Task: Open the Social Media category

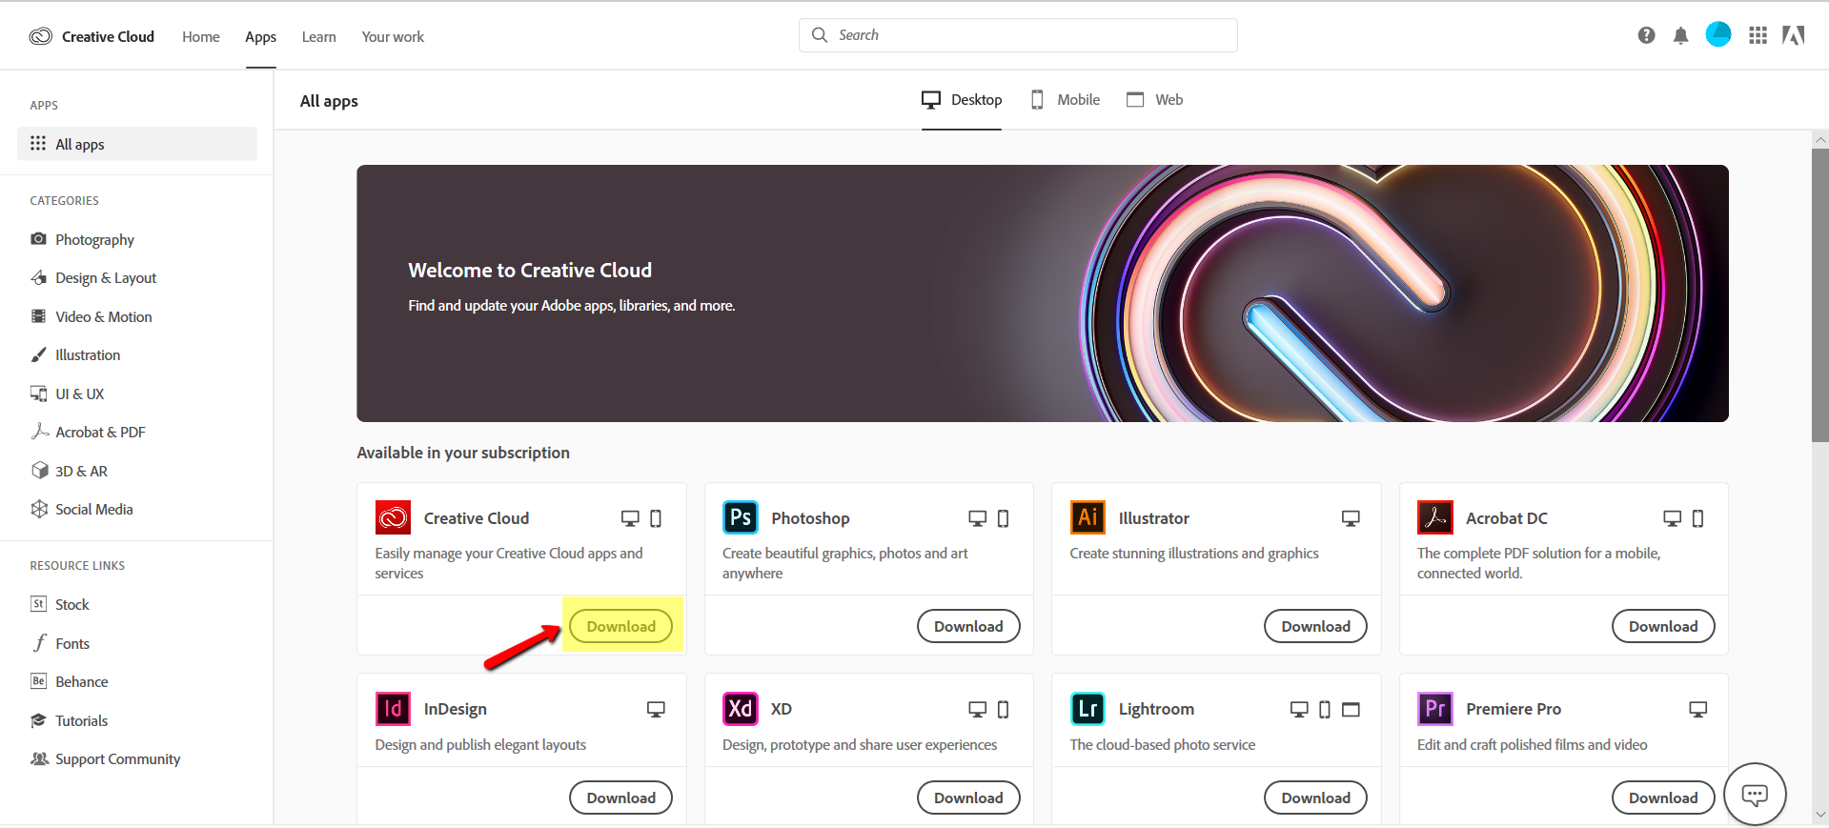Action: (x=82, y=509)
